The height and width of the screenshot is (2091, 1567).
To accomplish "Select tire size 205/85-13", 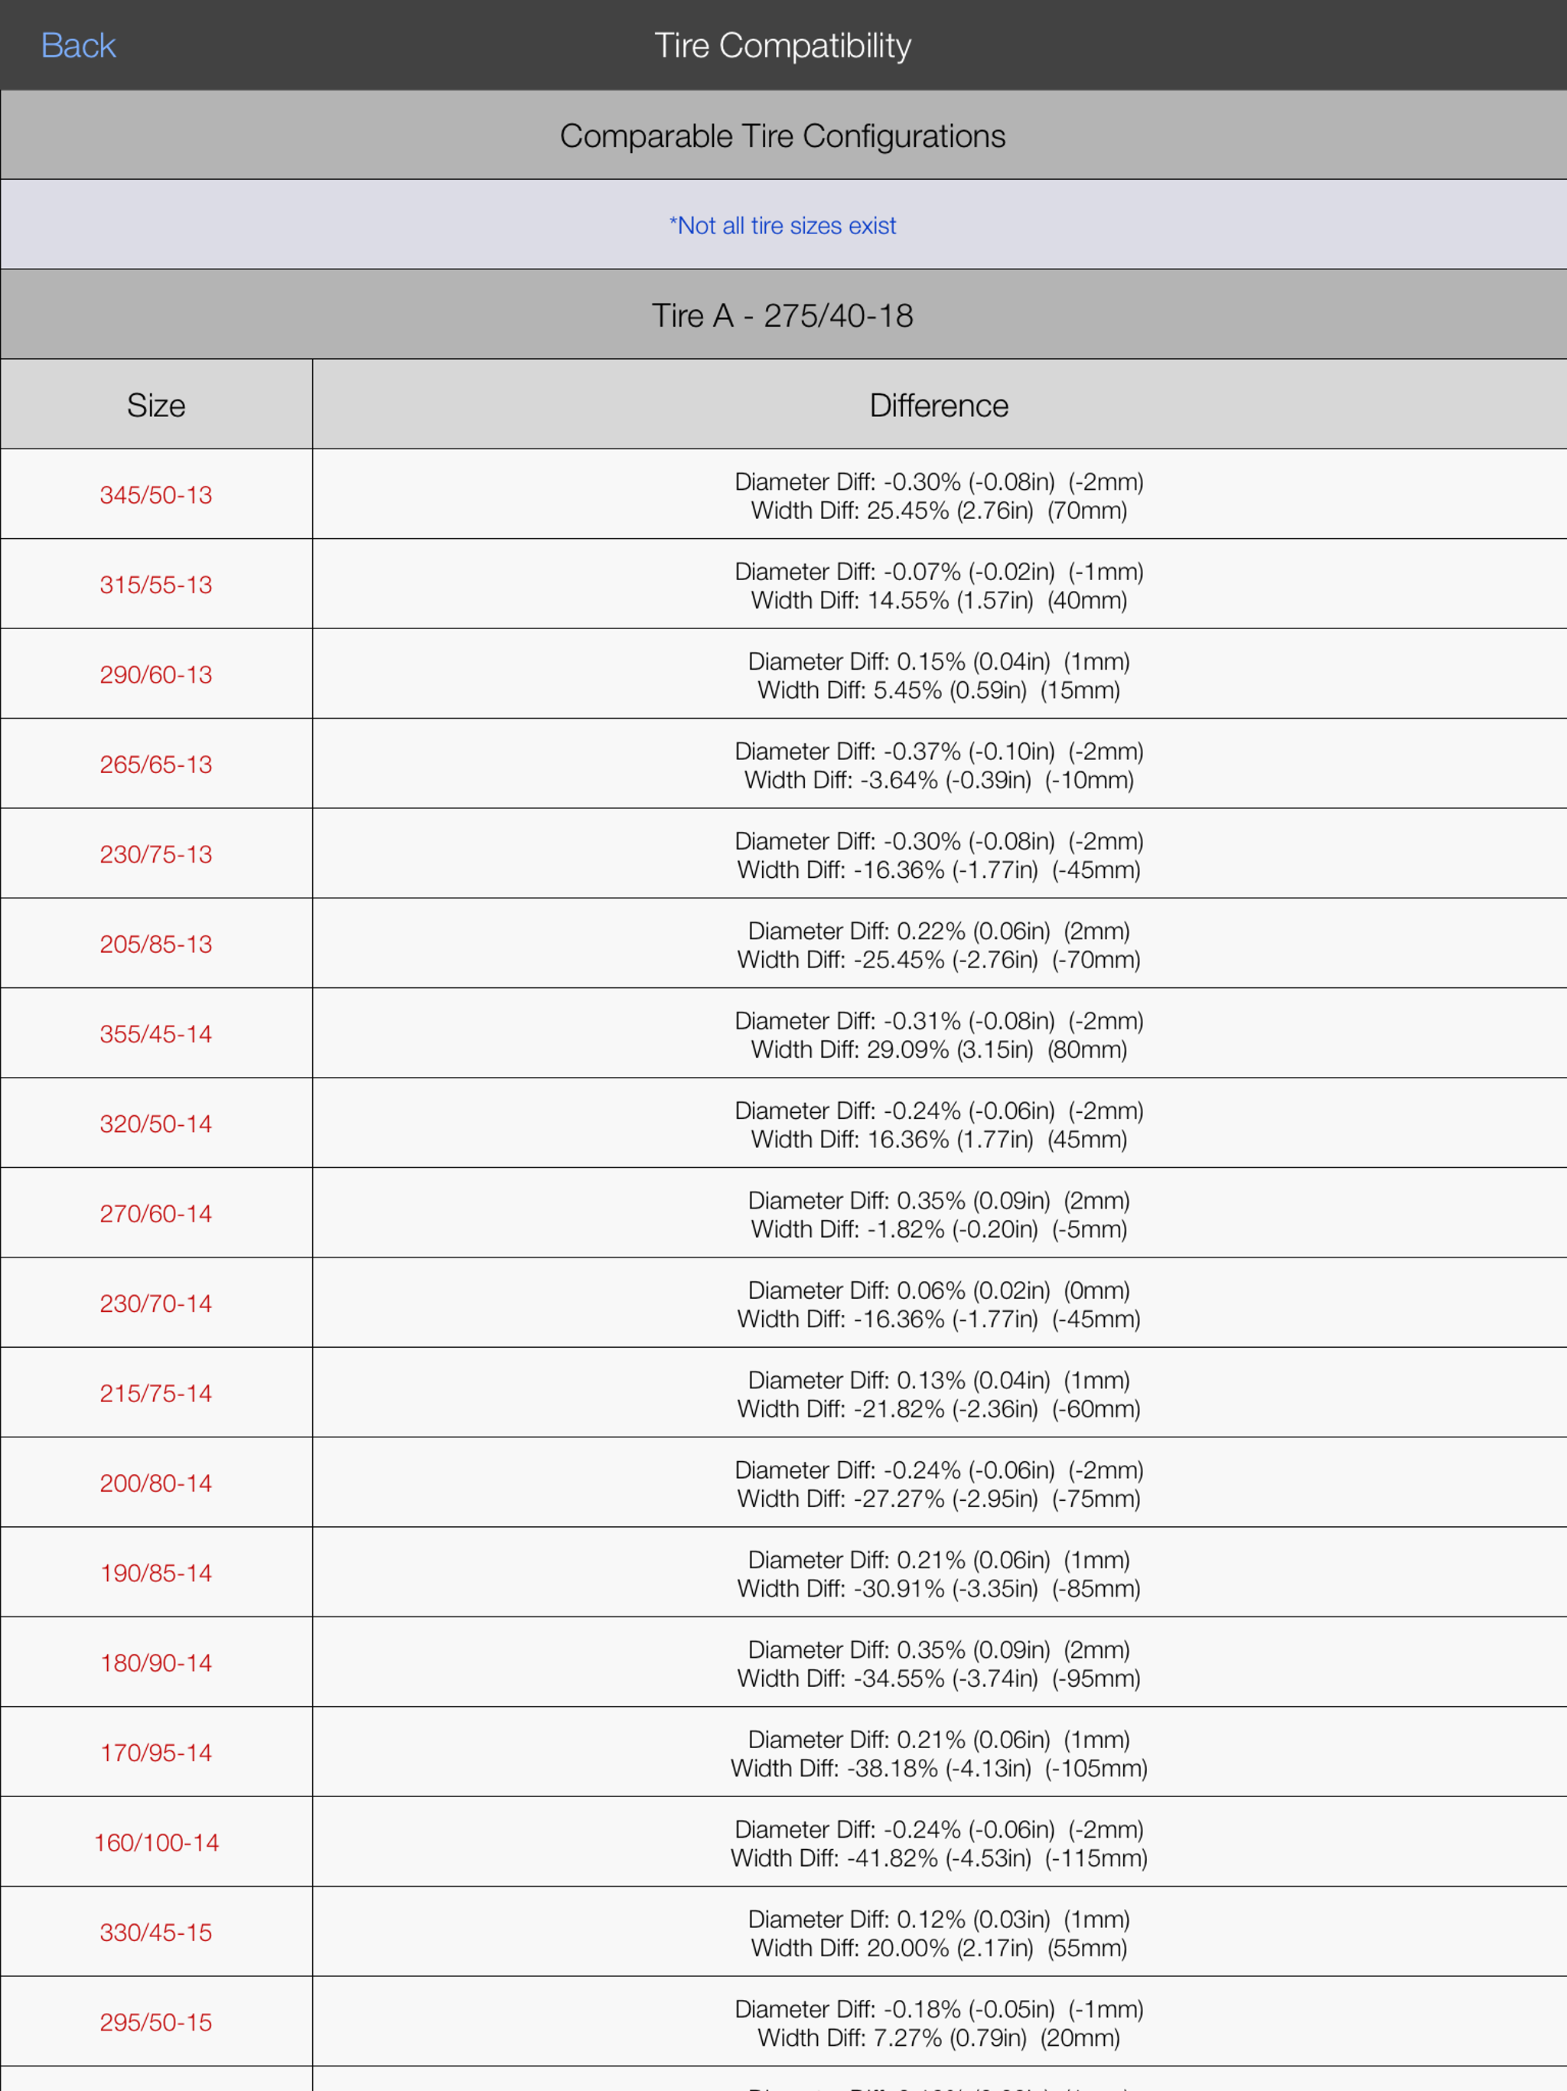I will click(x=156, y=944).
